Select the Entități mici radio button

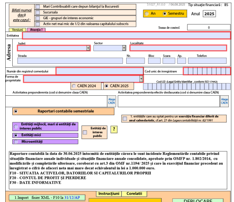[x=16, y=135]
